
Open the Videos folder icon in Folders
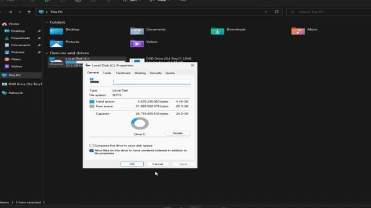137,43
